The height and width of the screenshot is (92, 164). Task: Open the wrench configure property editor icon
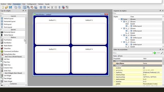coord(162,53)
